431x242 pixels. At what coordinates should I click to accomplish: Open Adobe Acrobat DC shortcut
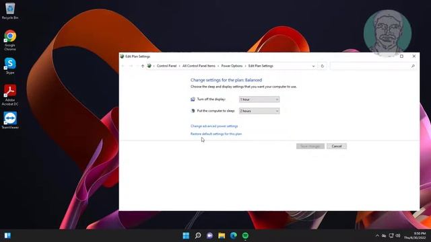(x=10, y=95)
